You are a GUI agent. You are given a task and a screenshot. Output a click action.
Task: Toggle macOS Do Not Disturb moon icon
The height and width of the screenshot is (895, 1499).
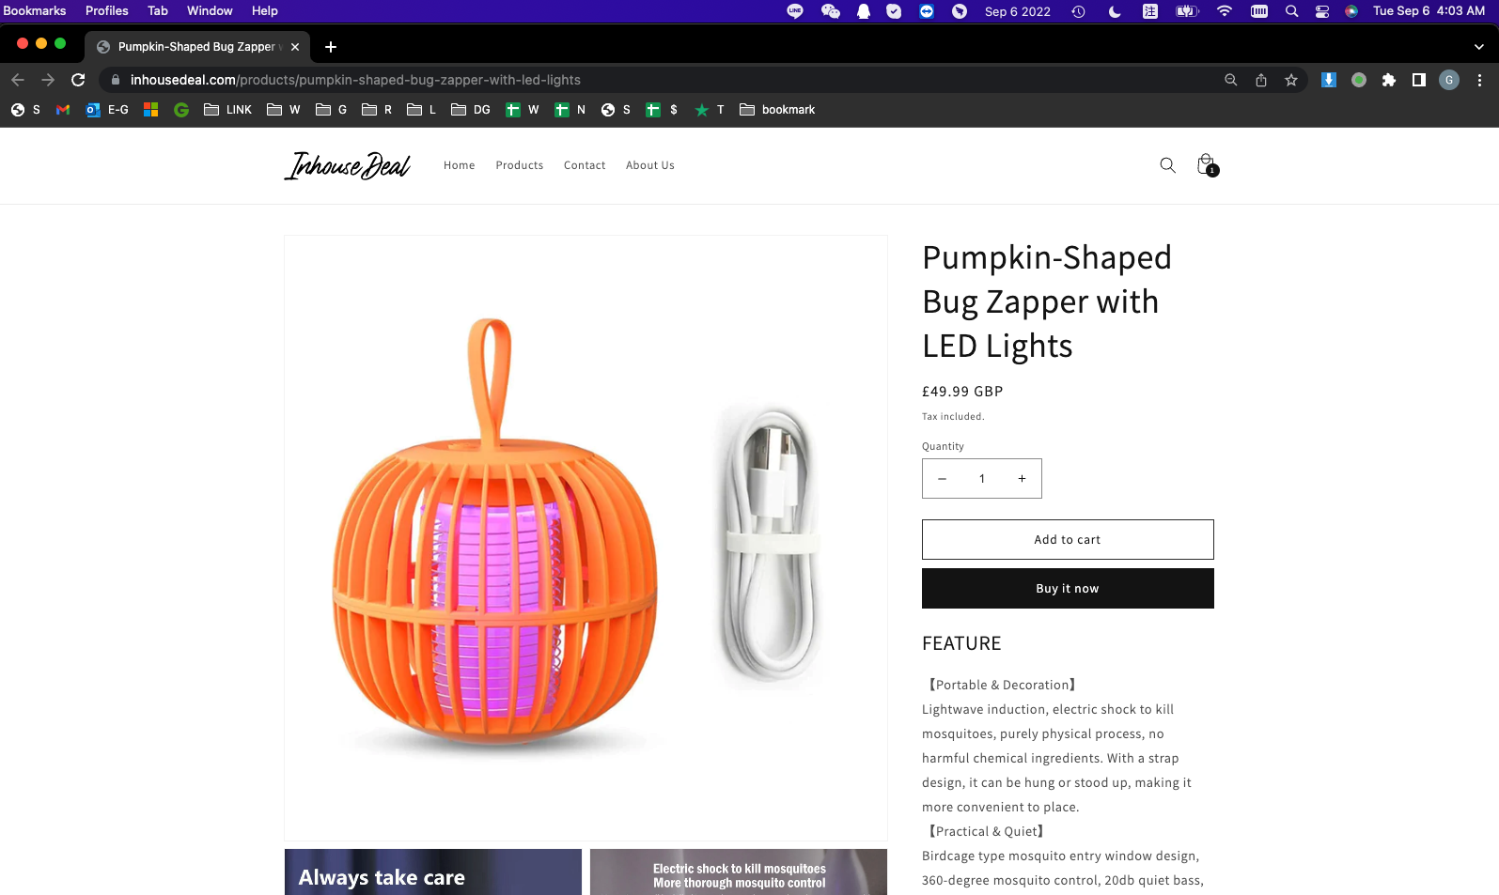coord(1115,11)
